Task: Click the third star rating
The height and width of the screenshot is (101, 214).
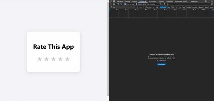Action: (x=53, y=59)
